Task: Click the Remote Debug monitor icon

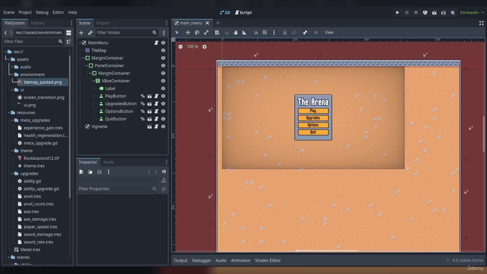Action: [425, 13]
